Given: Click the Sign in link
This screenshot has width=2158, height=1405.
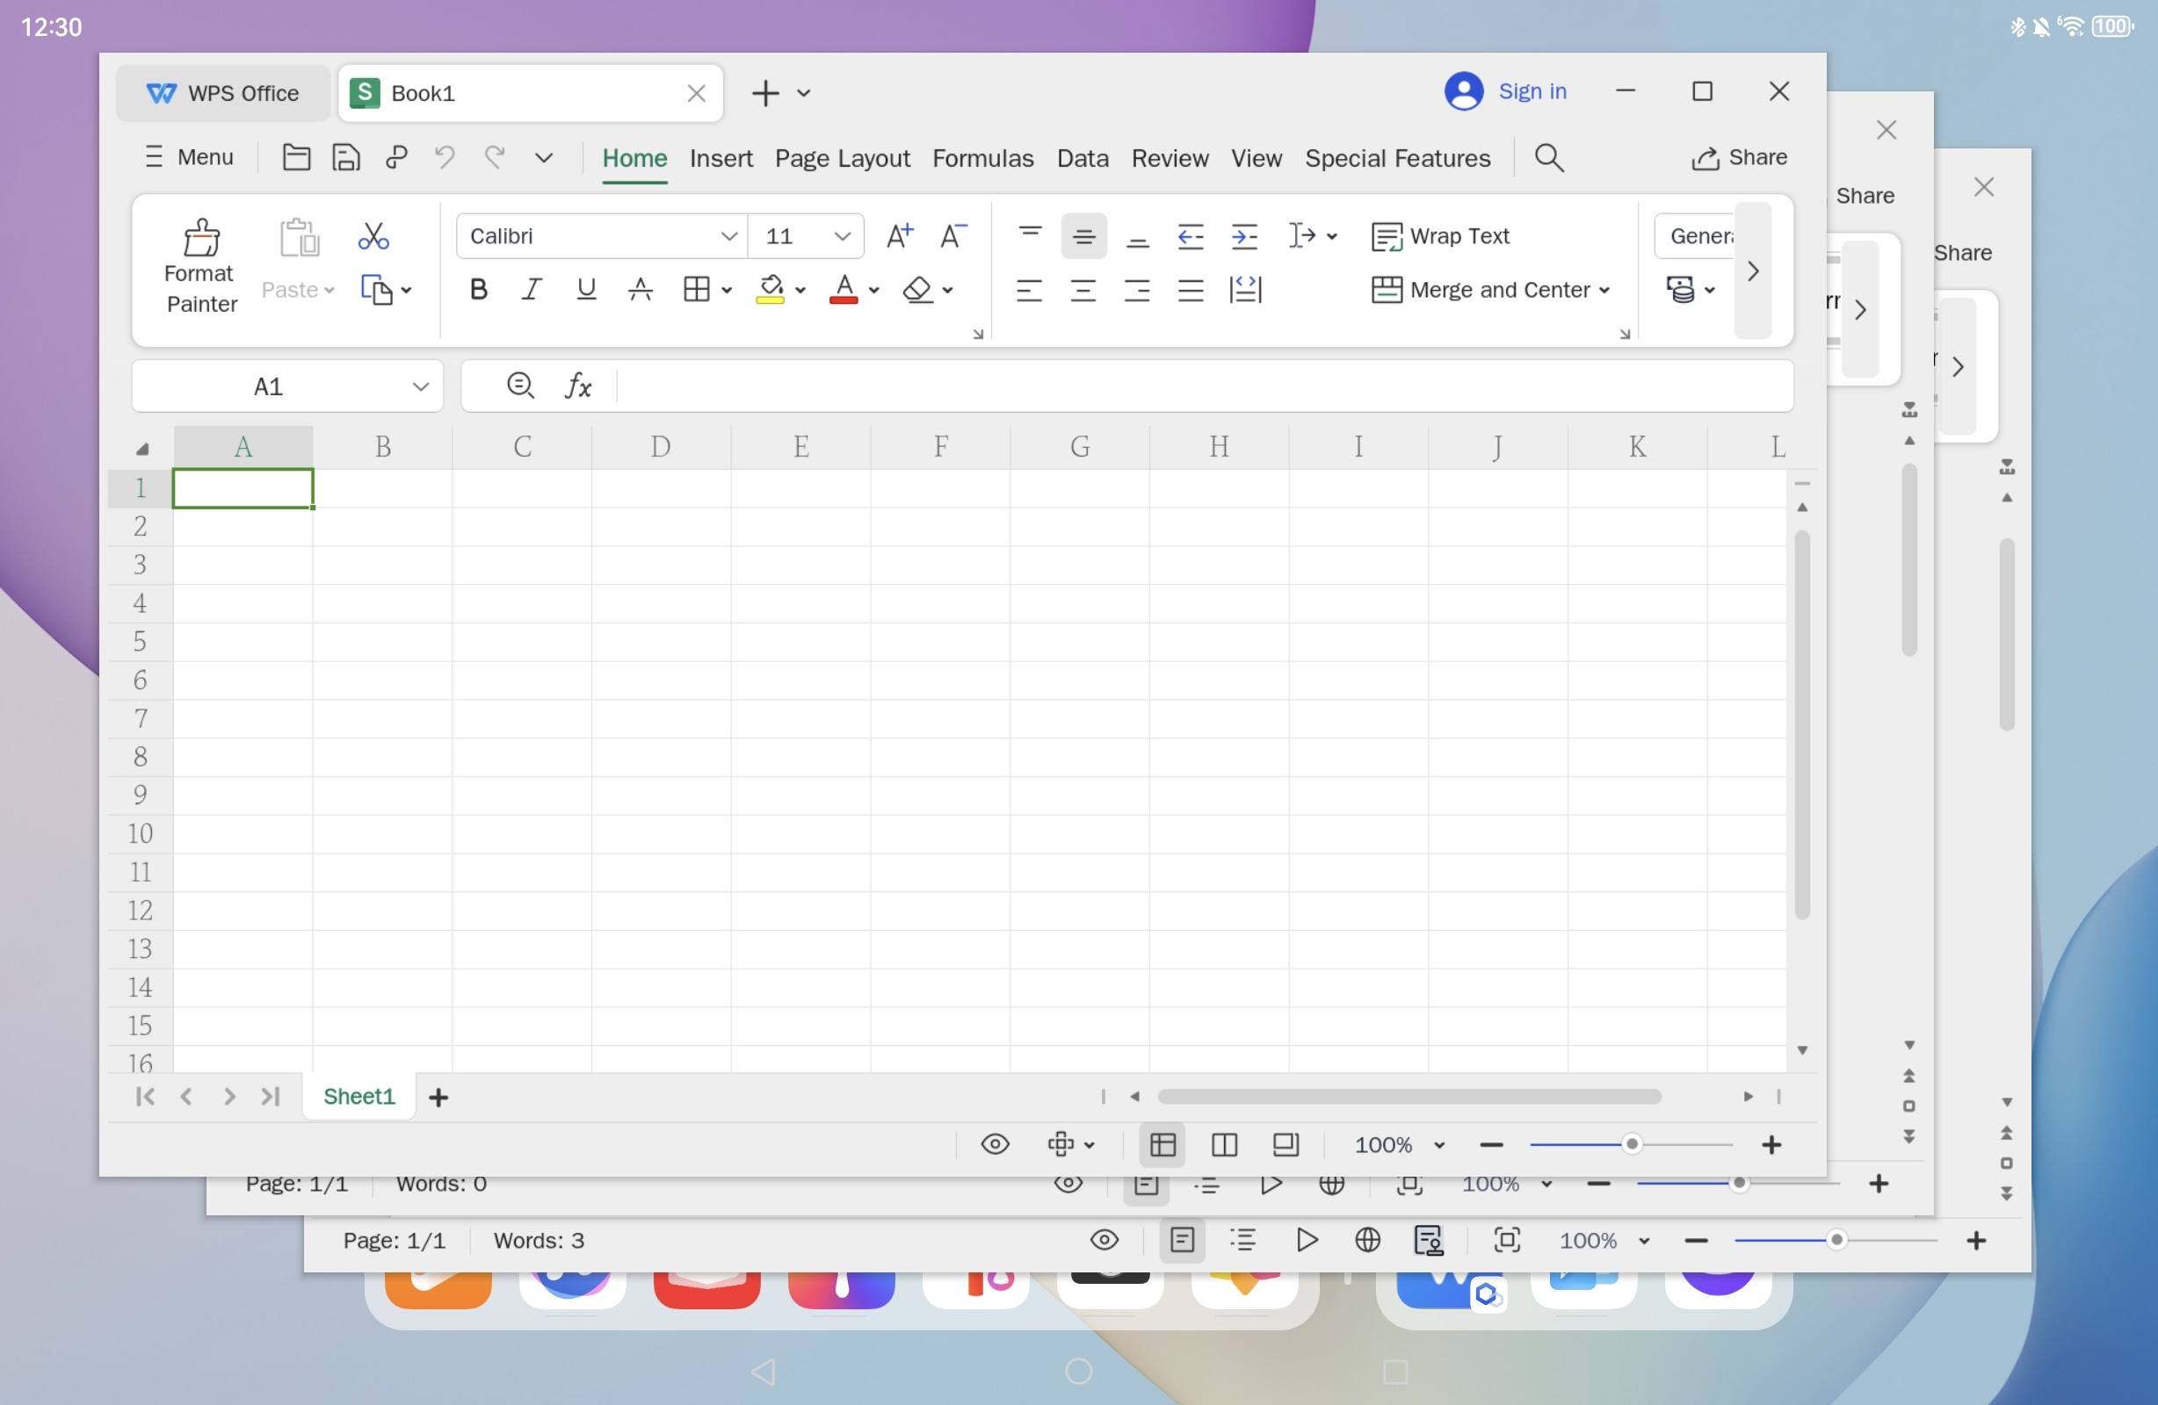Looking at the screenshot, I should pos(1532,91).
